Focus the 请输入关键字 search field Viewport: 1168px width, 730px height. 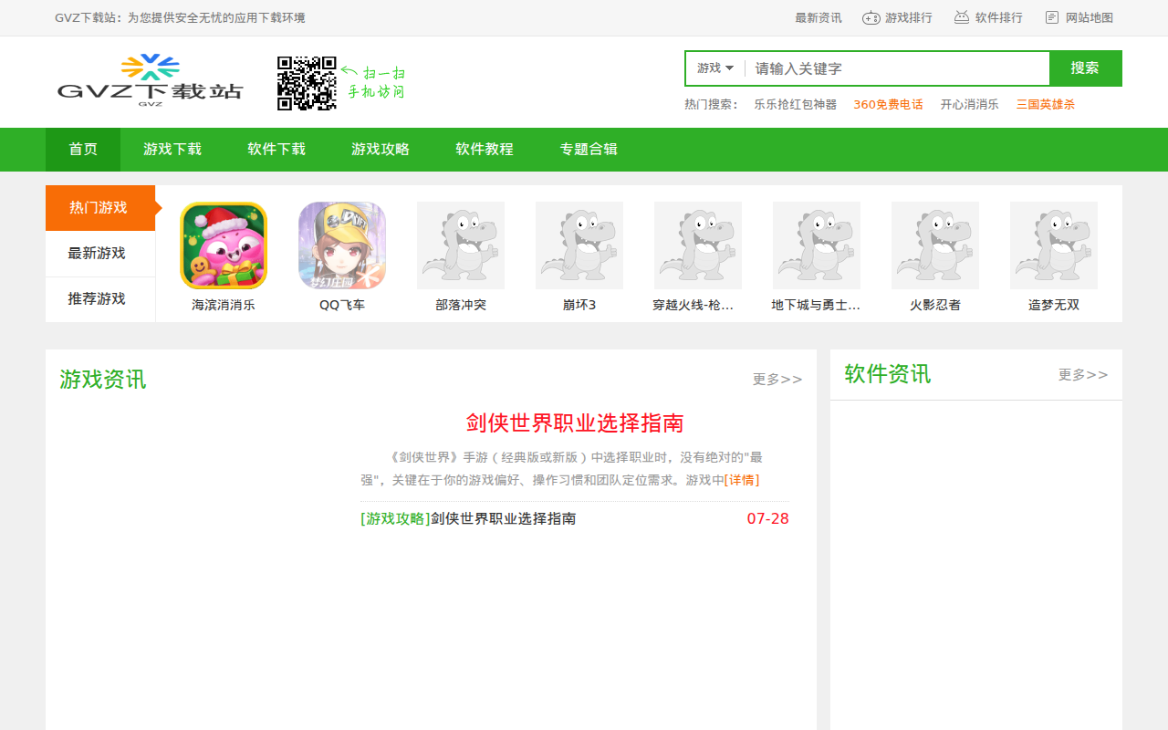pos(898,68)
